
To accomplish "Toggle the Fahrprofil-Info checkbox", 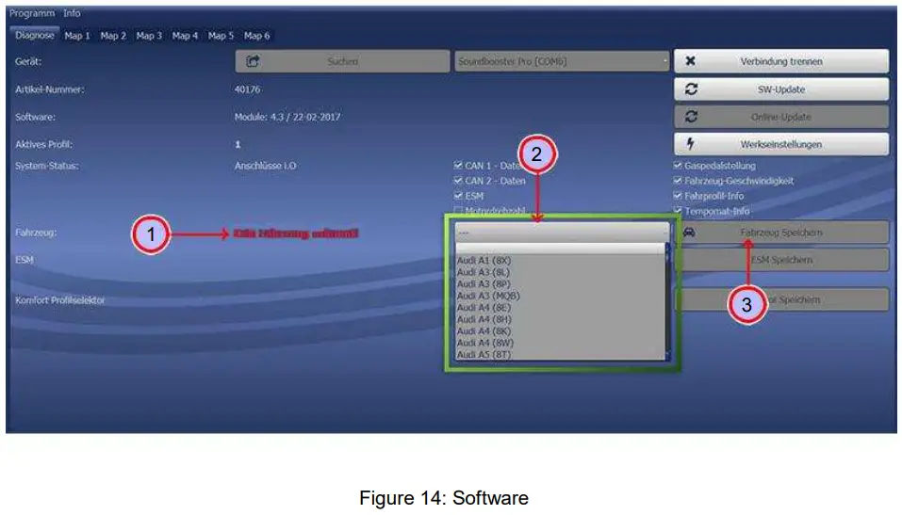I will [678, 196].
